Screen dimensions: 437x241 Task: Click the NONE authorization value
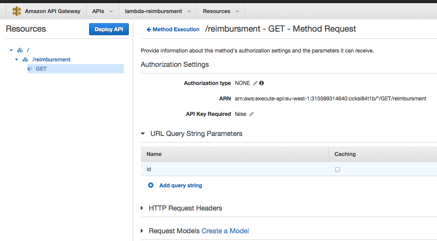[x=243, y=83]
